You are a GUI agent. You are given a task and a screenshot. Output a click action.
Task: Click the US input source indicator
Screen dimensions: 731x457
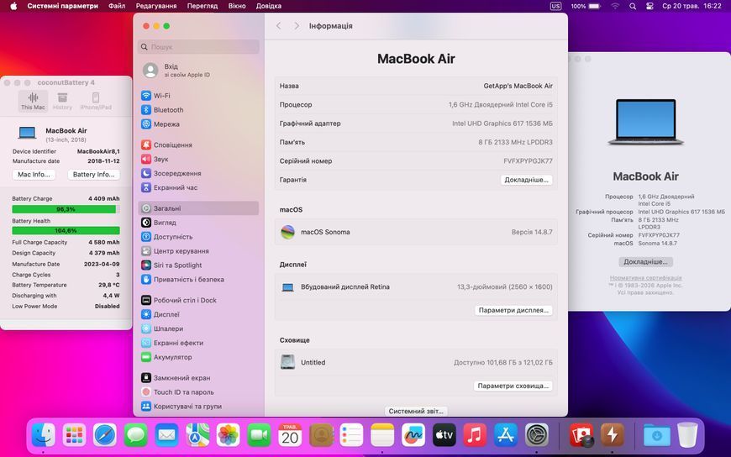555,6
